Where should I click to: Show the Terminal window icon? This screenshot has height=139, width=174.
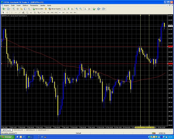tap(25, 9)
